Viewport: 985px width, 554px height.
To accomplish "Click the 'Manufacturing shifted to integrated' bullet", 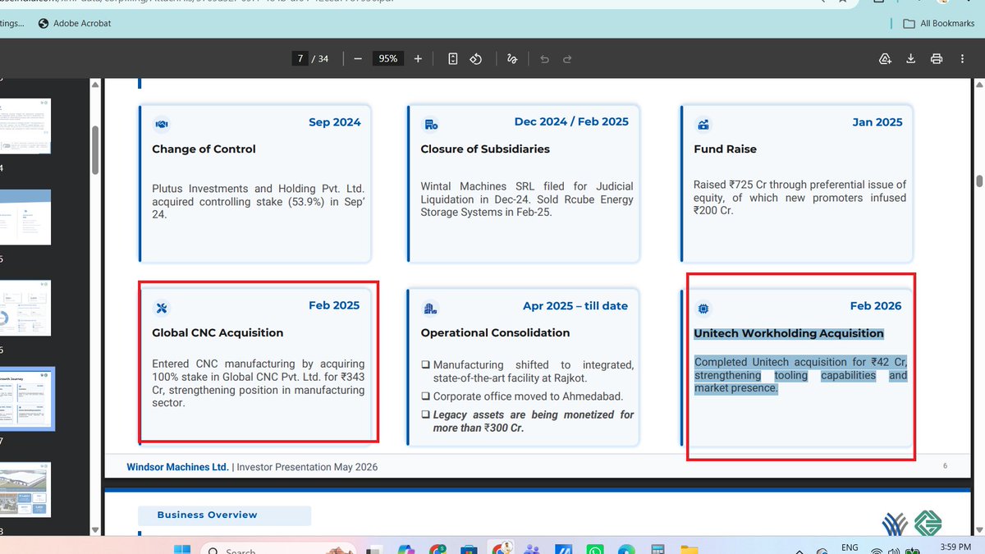I will (528, 371).
